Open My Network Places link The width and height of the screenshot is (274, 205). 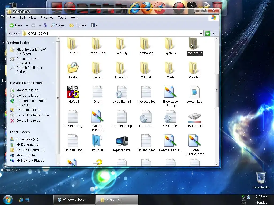[x=30, y=161]
